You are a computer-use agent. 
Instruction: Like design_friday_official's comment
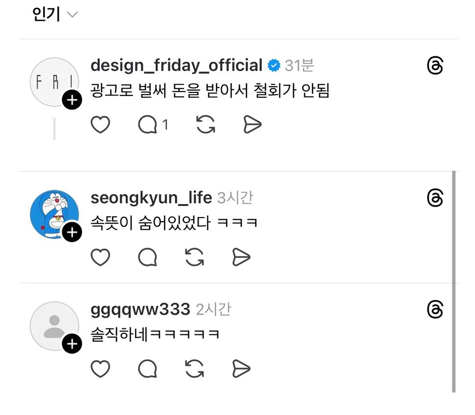[x=100, y=125]
